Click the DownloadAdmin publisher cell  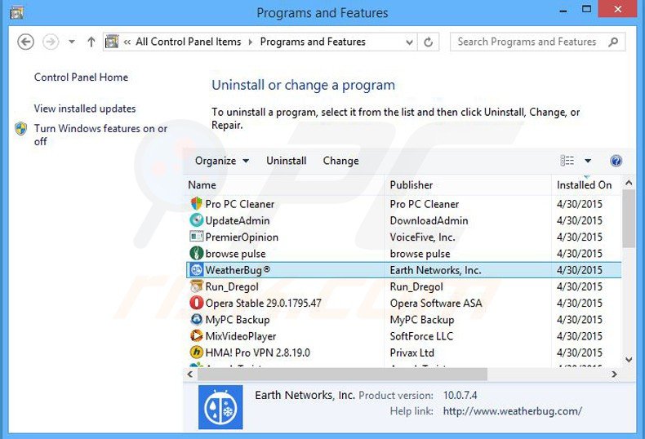pos(429,221)
